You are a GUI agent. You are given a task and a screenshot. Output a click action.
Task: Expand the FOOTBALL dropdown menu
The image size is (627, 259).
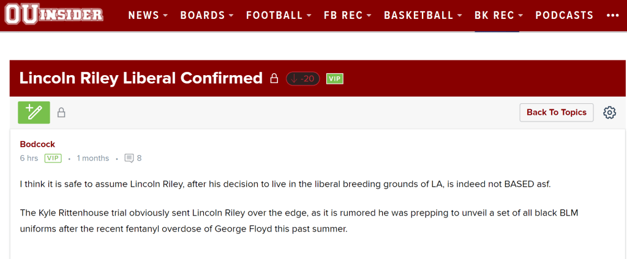(279, 15)
